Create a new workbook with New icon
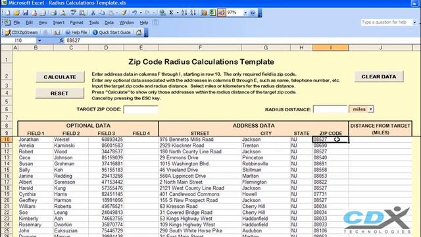421x237 pixels. pyautogui.click(x=7, y=13)
